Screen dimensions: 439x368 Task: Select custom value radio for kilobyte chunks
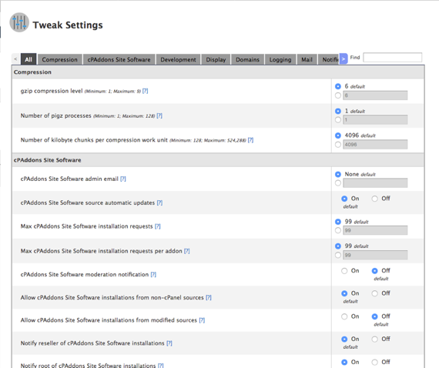[x=338, y=145]
